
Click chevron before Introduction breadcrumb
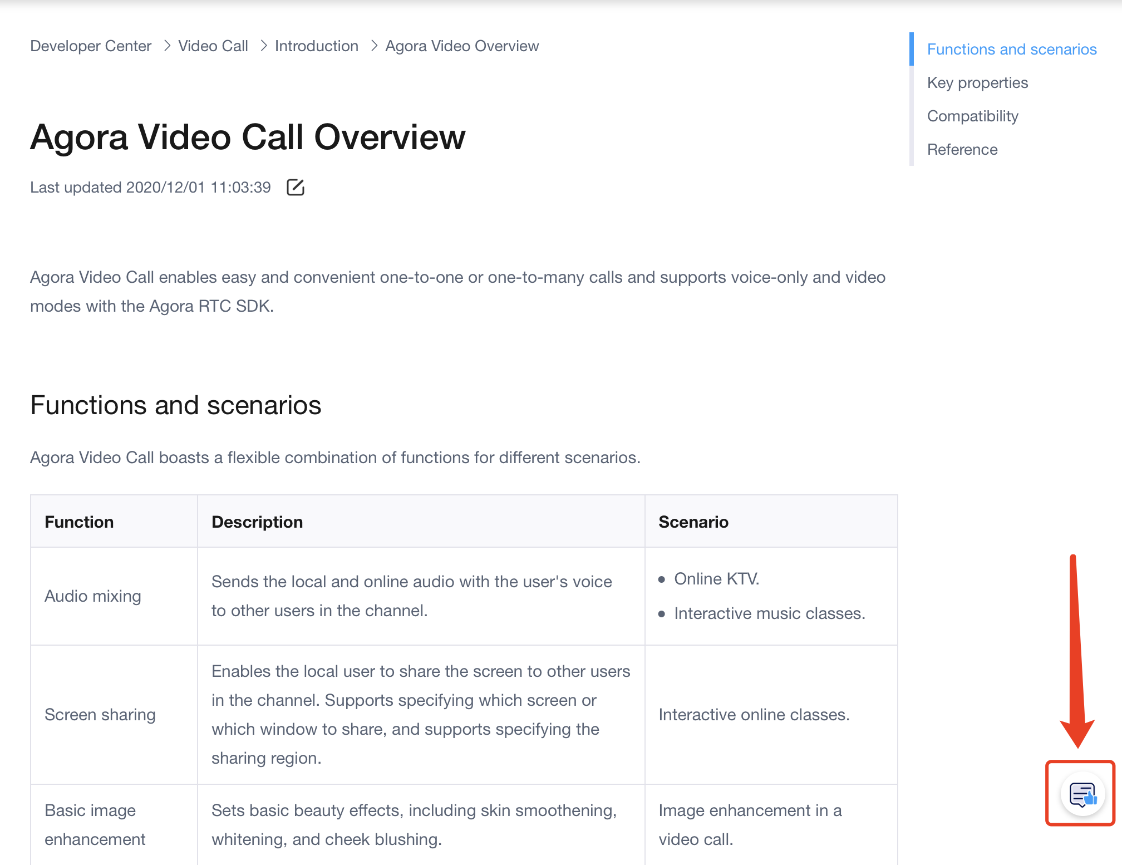click(263, 46)
